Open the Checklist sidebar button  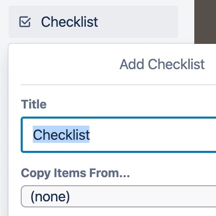(93, 22)
